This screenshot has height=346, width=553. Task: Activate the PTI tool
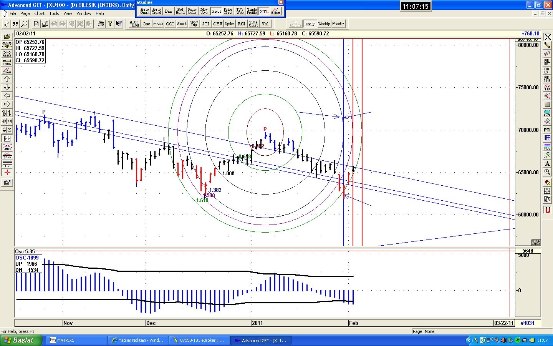point(547,130)
